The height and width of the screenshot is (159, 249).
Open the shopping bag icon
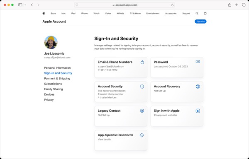(205, 13)
